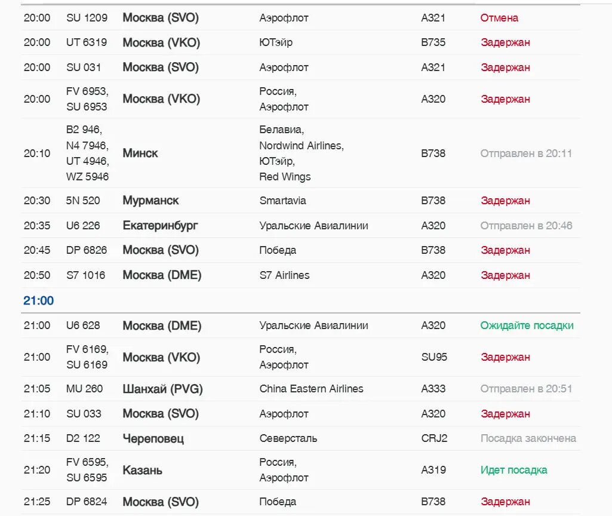Click the 21:00 hour section header
Viewport: 612px width, 516px height.
38,301
